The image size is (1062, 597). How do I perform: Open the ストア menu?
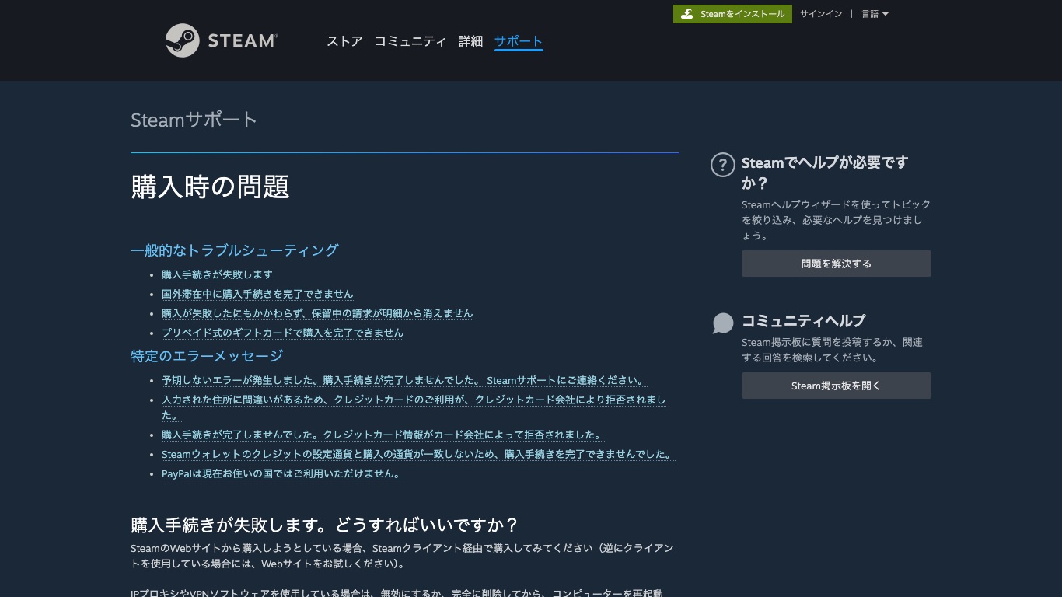344,41
